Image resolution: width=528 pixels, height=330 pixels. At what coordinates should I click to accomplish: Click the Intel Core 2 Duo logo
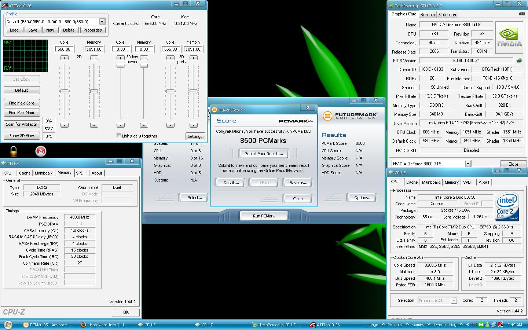click(507, 207)
